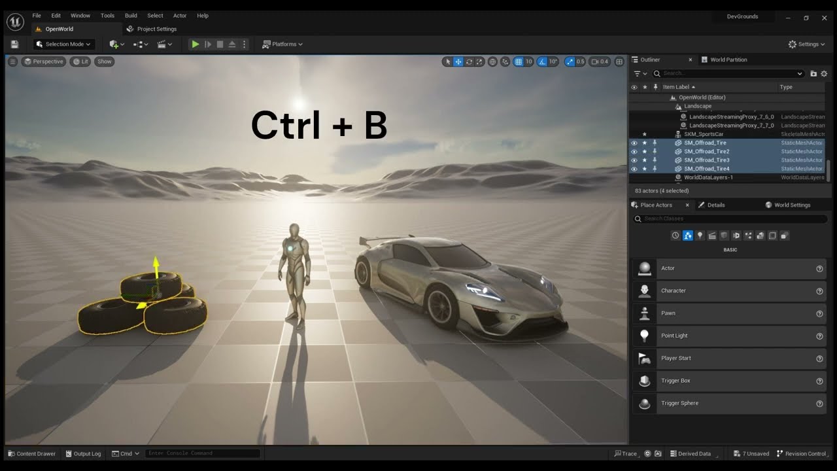The height and width of the screenshot is (471, 837).
Task: Open Outliner settings gear
Action: 824,73
